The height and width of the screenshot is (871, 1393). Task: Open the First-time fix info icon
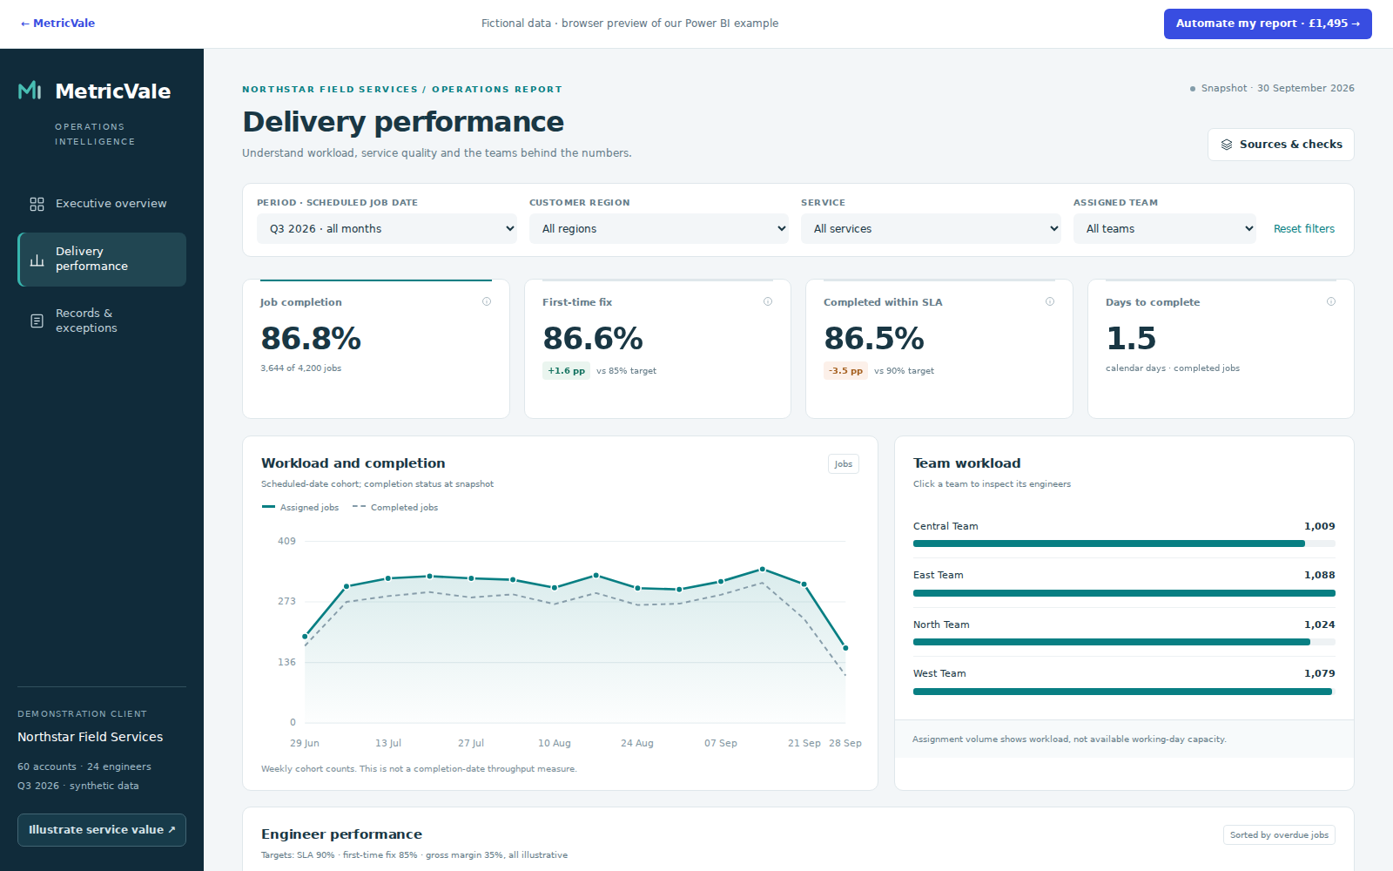tap(768, 301)
